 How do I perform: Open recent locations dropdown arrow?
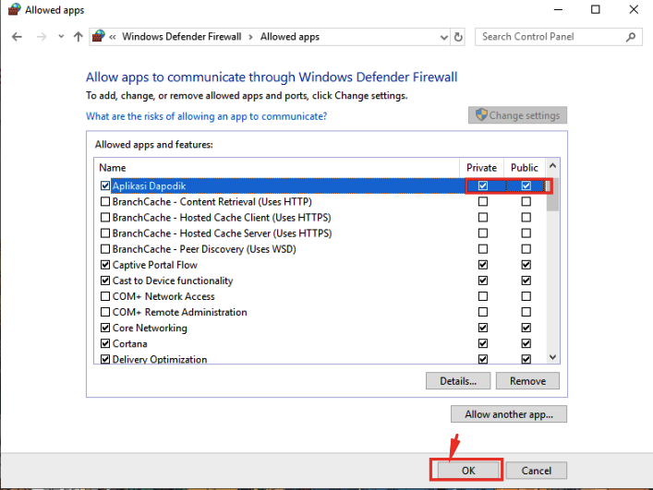click(x=61, y=37)
